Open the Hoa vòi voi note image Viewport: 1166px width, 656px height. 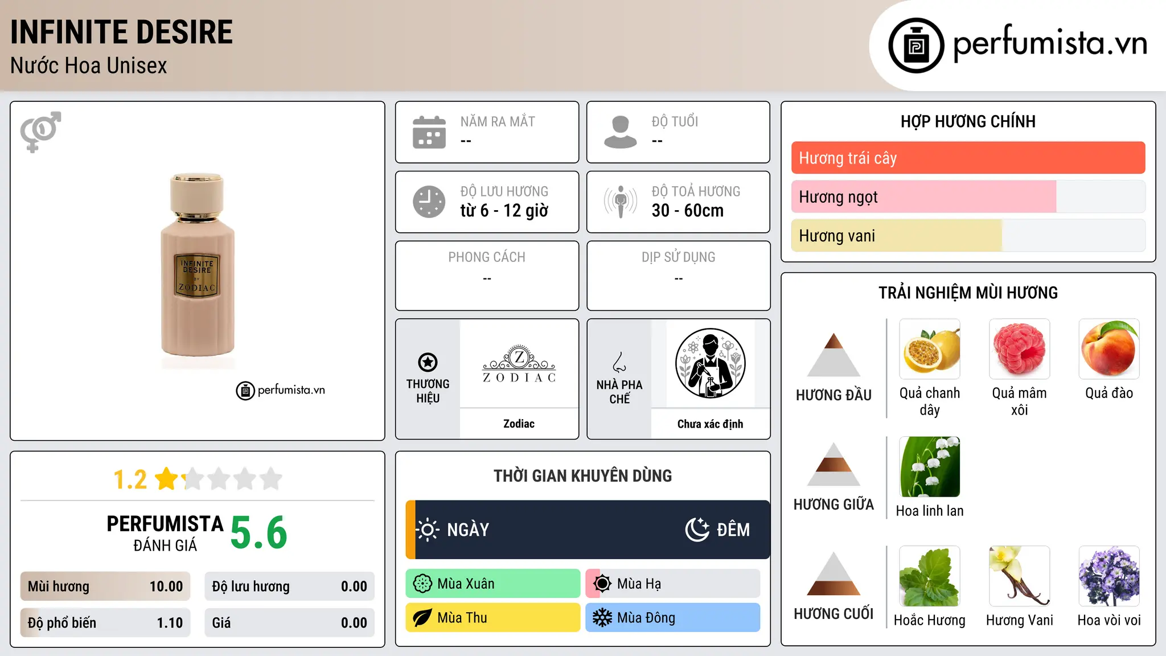pos(1109,576)
